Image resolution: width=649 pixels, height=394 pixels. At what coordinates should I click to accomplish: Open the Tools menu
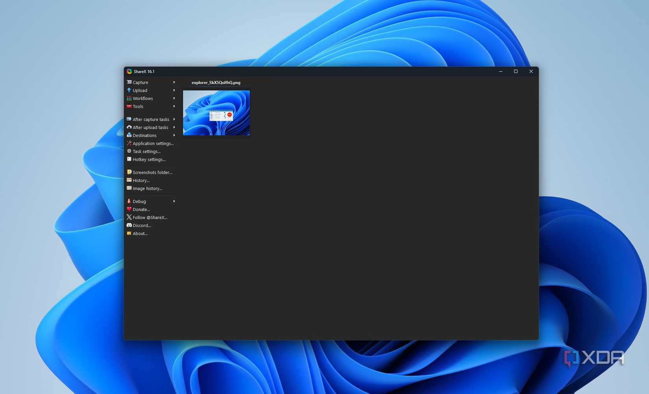(151, 106)
